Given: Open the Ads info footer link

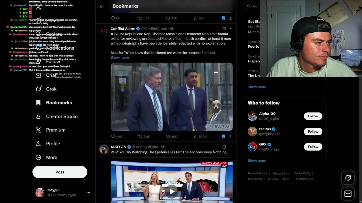Looking at the screenshot, I should tap(273, 179).
